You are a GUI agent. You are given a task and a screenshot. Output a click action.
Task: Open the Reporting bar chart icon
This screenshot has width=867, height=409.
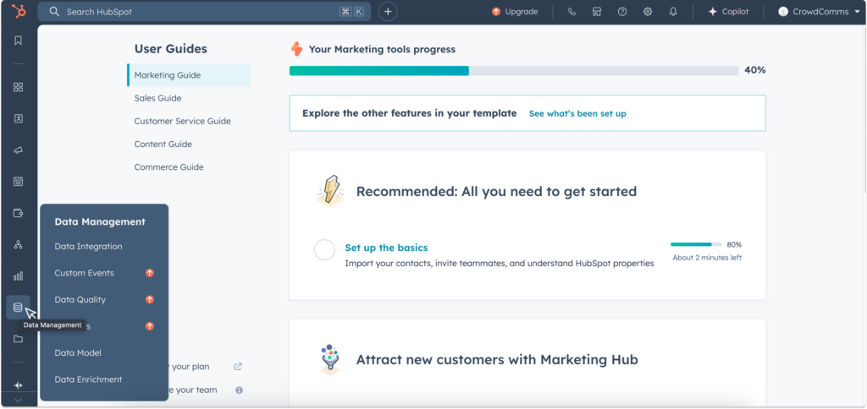click(19, 275)
